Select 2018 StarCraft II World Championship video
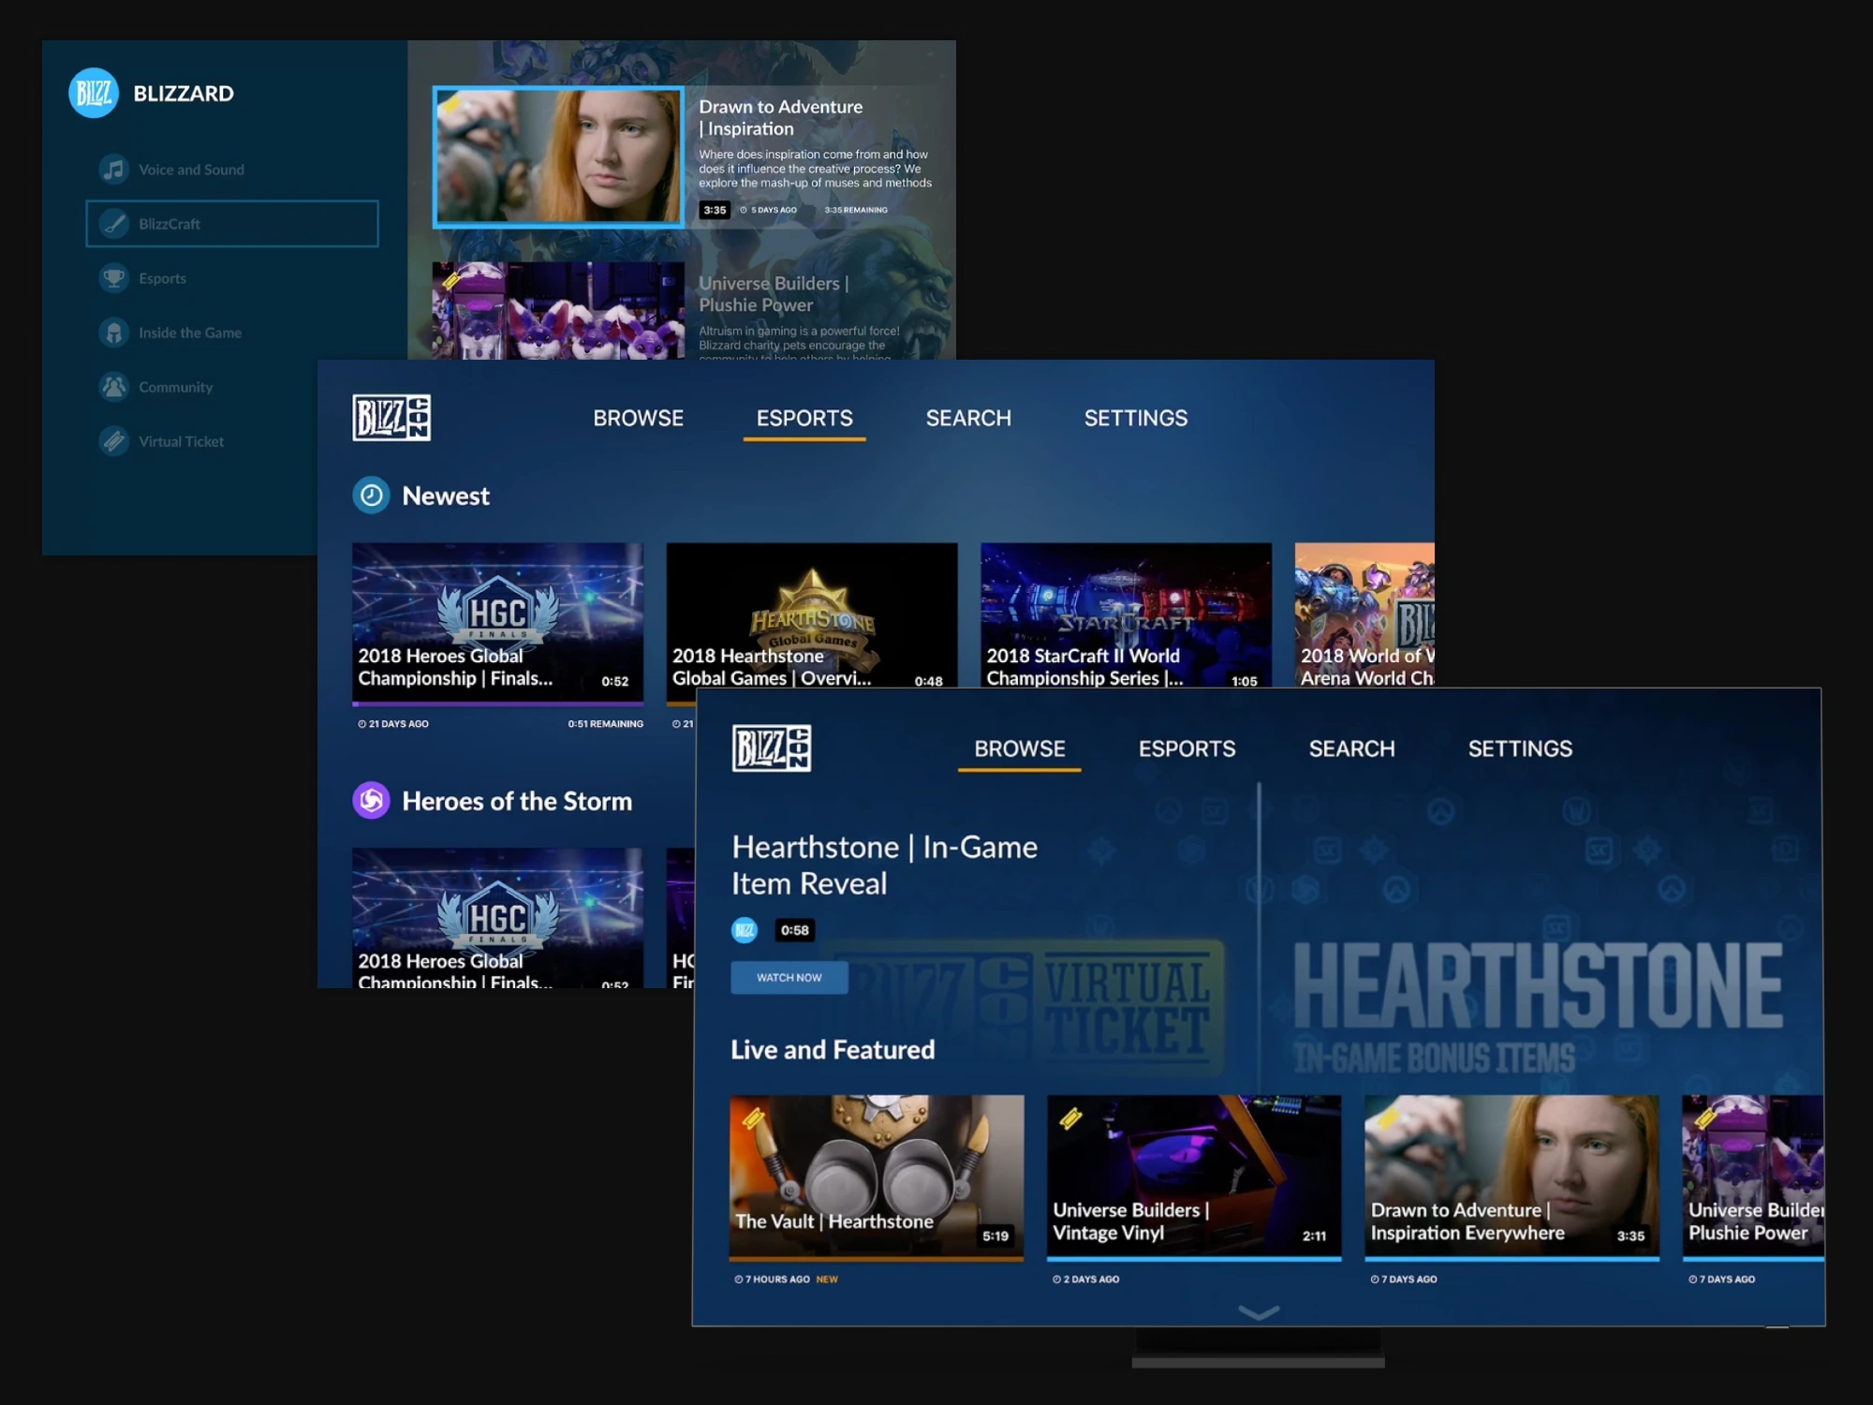 [1126, 615]
